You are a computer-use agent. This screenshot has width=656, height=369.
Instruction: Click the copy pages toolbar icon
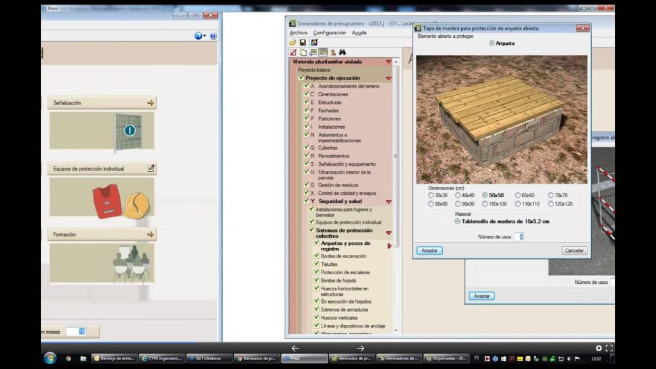click(304, 53)
